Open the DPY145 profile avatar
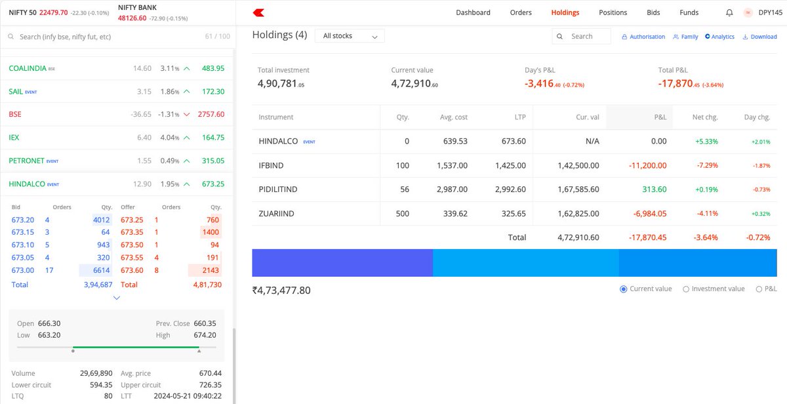This screenshot has width=787, height=404. (748, 12)
